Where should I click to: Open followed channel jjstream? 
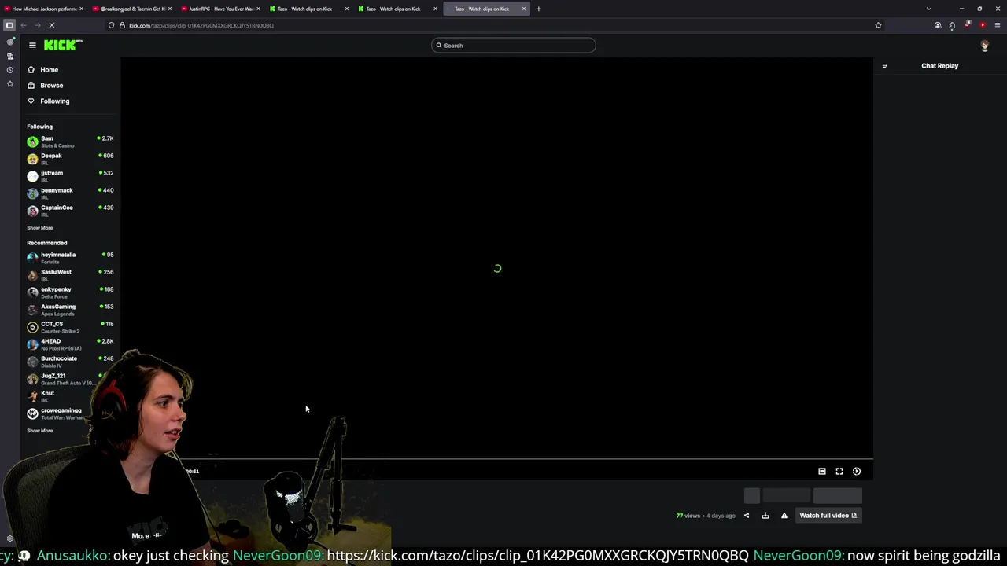pyautogui.click(x=70, y=176)
